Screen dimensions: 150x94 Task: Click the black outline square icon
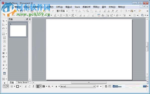[x=17, y=87]
